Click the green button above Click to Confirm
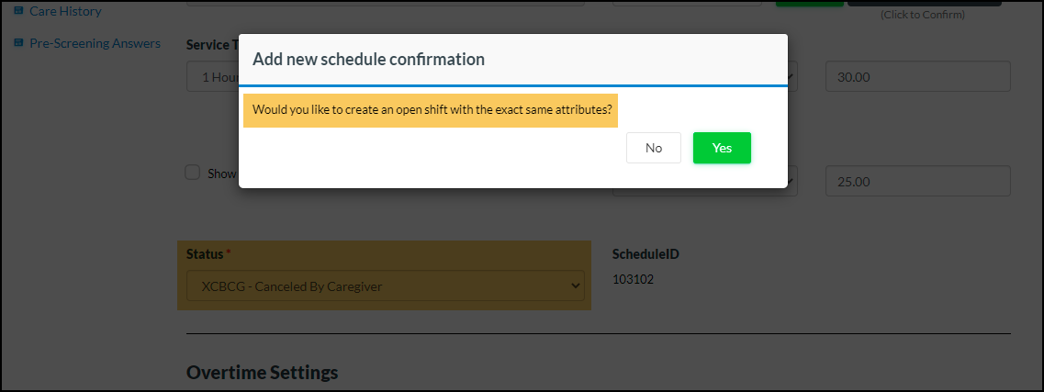This screenshot has height=392, width=1044. 809,3
